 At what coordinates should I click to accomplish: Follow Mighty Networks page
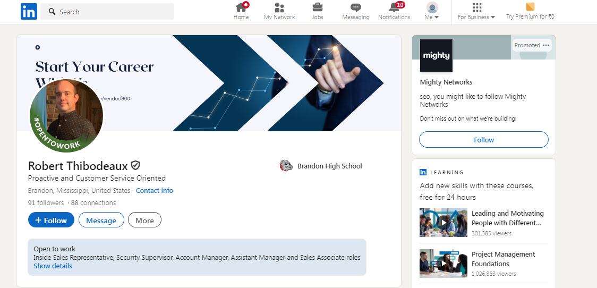tap(484, 140)
